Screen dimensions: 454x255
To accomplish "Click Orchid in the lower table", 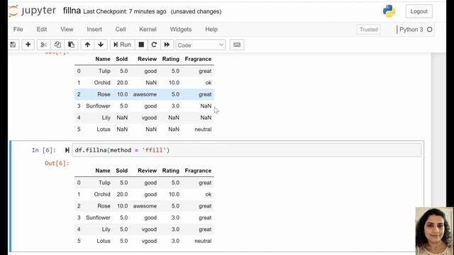I will 102,194.
